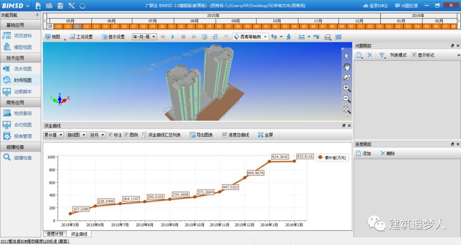Open the 视图 dropdown in toolbar
461x245 pixels.
pyautogui.click(x=55, y=37)
